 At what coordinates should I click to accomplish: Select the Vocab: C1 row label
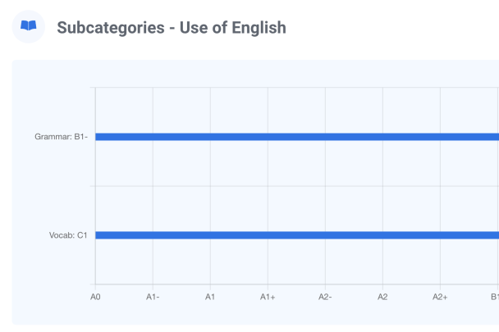pos(68,235)
